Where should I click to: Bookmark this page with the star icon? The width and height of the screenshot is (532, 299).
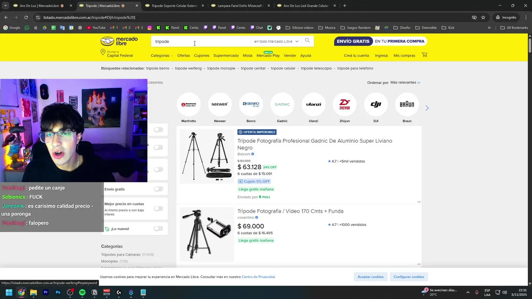tap(483, 17)
